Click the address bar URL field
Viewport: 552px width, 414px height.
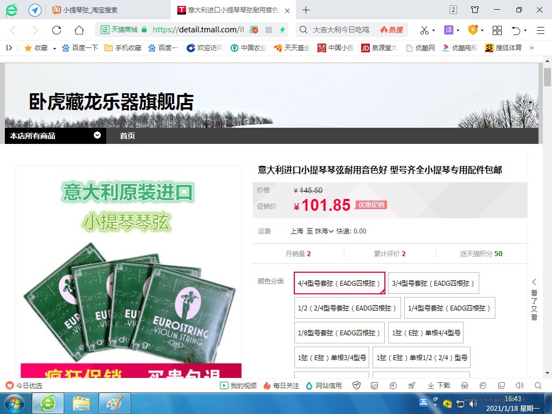click(x=198, y=30)
